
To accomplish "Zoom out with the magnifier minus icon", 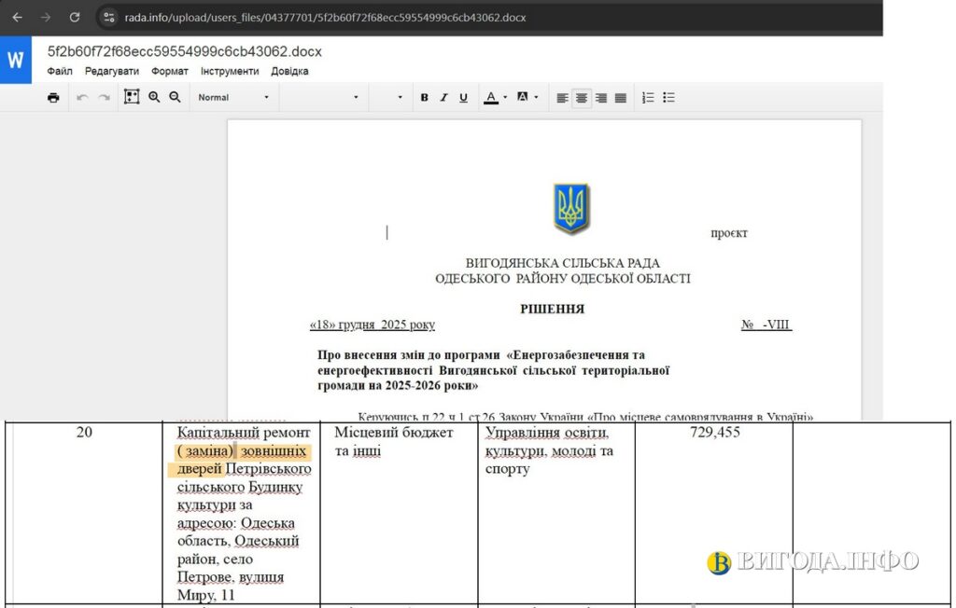I will [175, 97].
